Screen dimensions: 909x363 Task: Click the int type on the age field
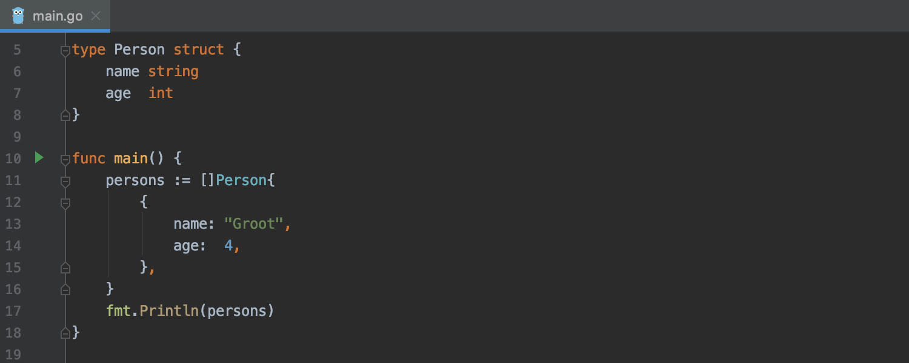click(161, 93)
